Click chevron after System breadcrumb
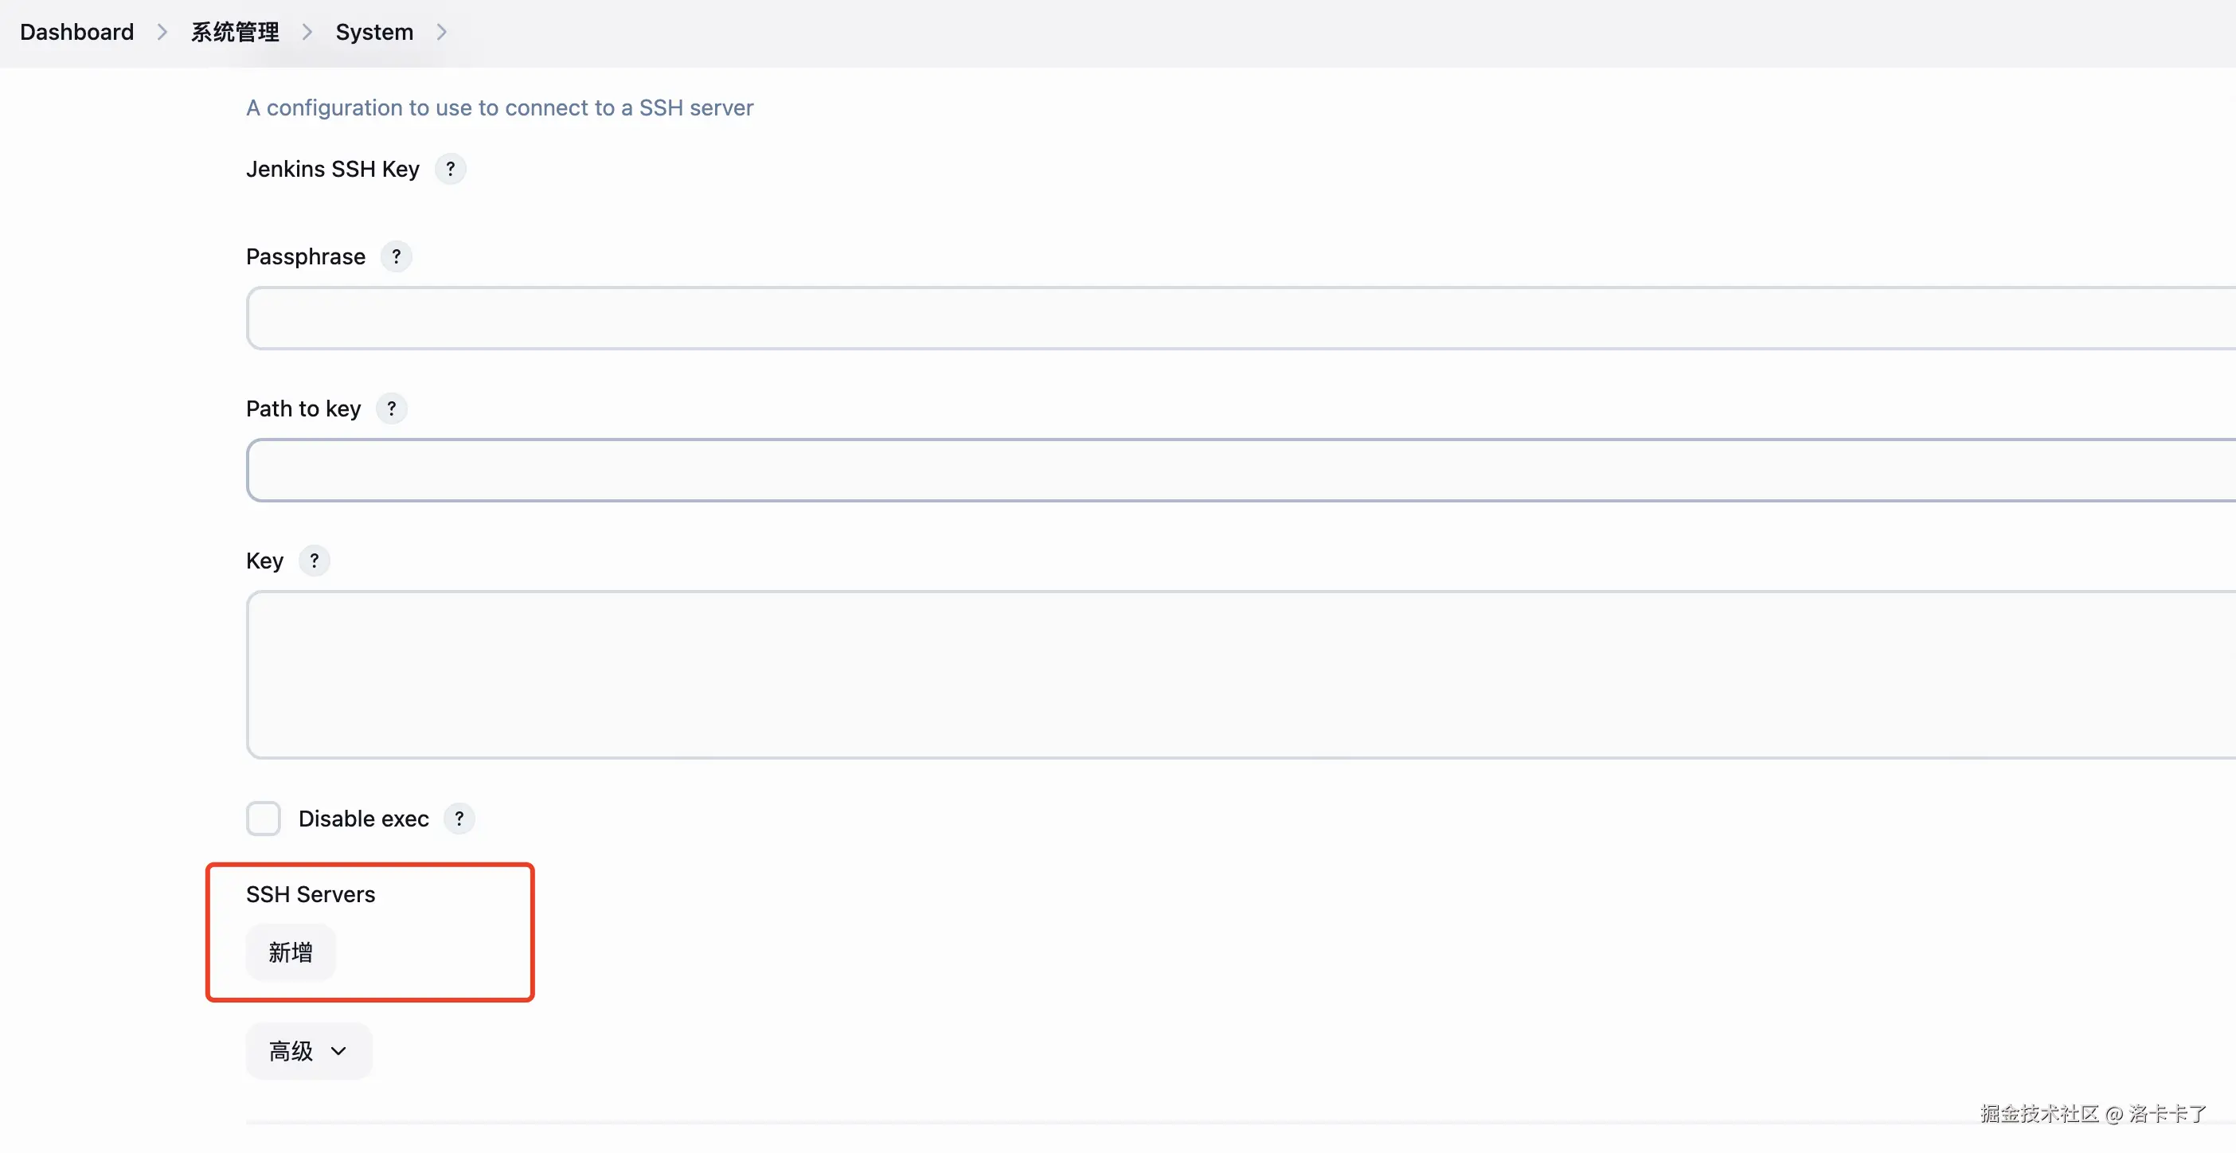The image size is (2236, 1153). tap(442, 32)
